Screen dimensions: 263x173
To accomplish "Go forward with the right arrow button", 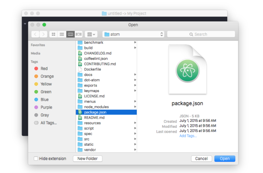I will [x=43, y=34].
